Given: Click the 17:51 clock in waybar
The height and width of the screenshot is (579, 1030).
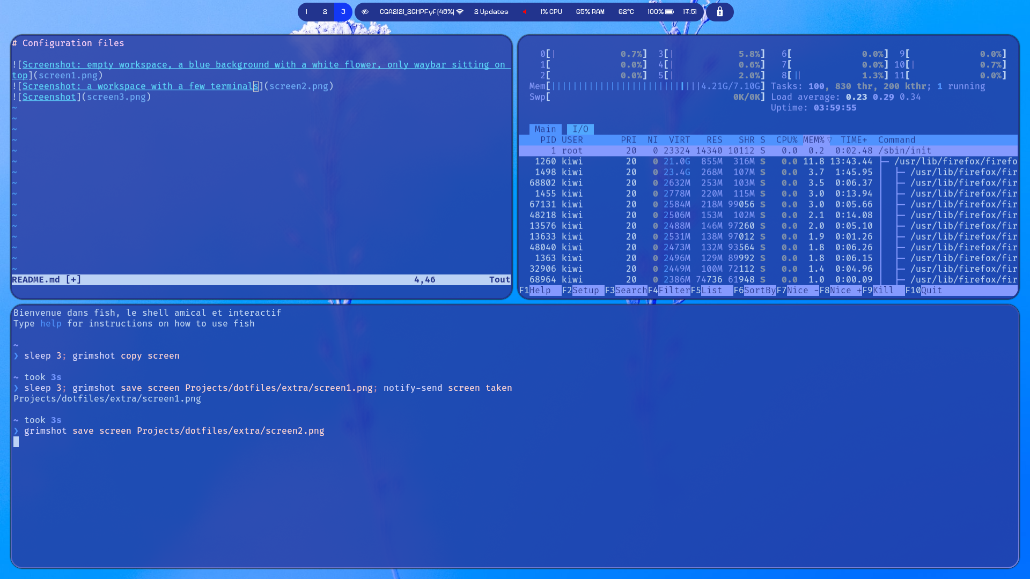Looking at the screenshot, I should pyautogui.click(x=690, y=12).
